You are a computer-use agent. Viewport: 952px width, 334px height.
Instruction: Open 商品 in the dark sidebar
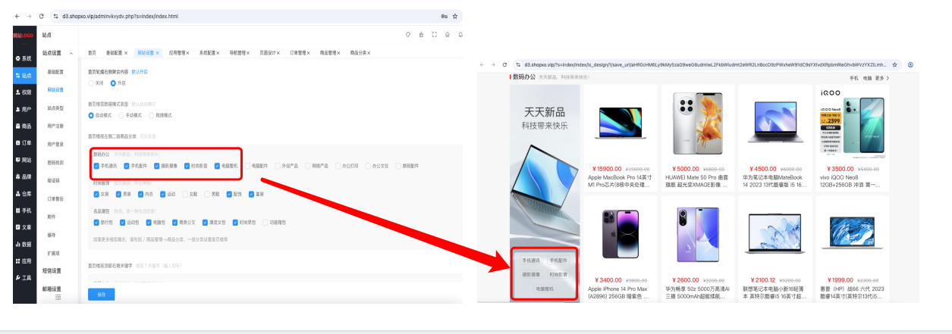(24, 126)
